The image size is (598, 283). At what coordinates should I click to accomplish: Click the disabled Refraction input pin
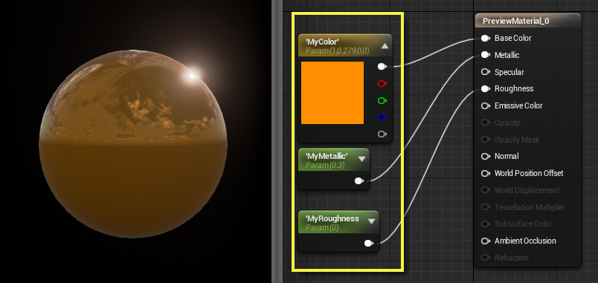tap(486, 258)
